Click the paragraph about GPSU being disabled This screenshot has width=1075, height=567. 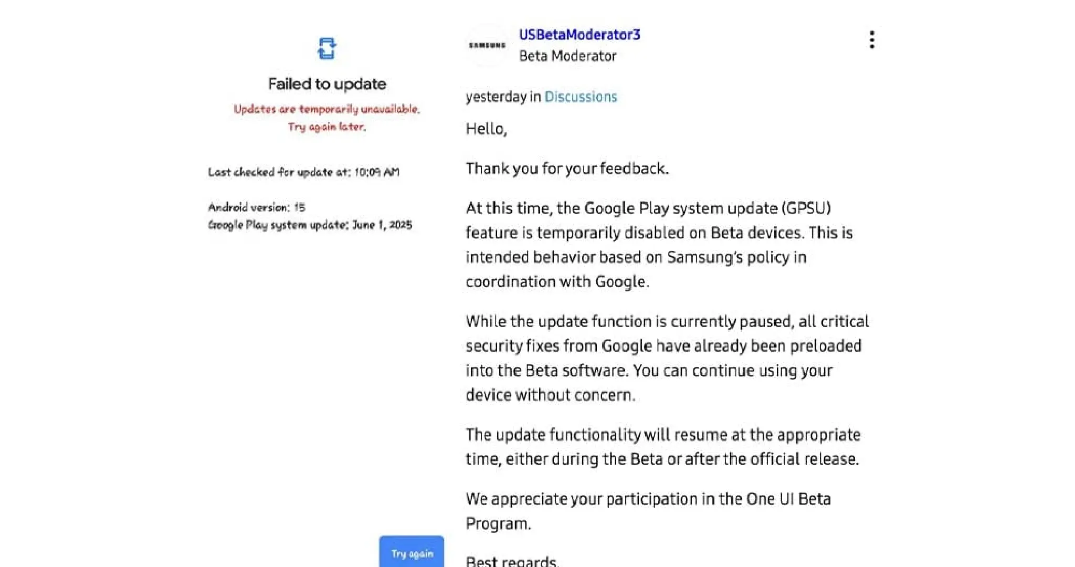coord(659,245)
